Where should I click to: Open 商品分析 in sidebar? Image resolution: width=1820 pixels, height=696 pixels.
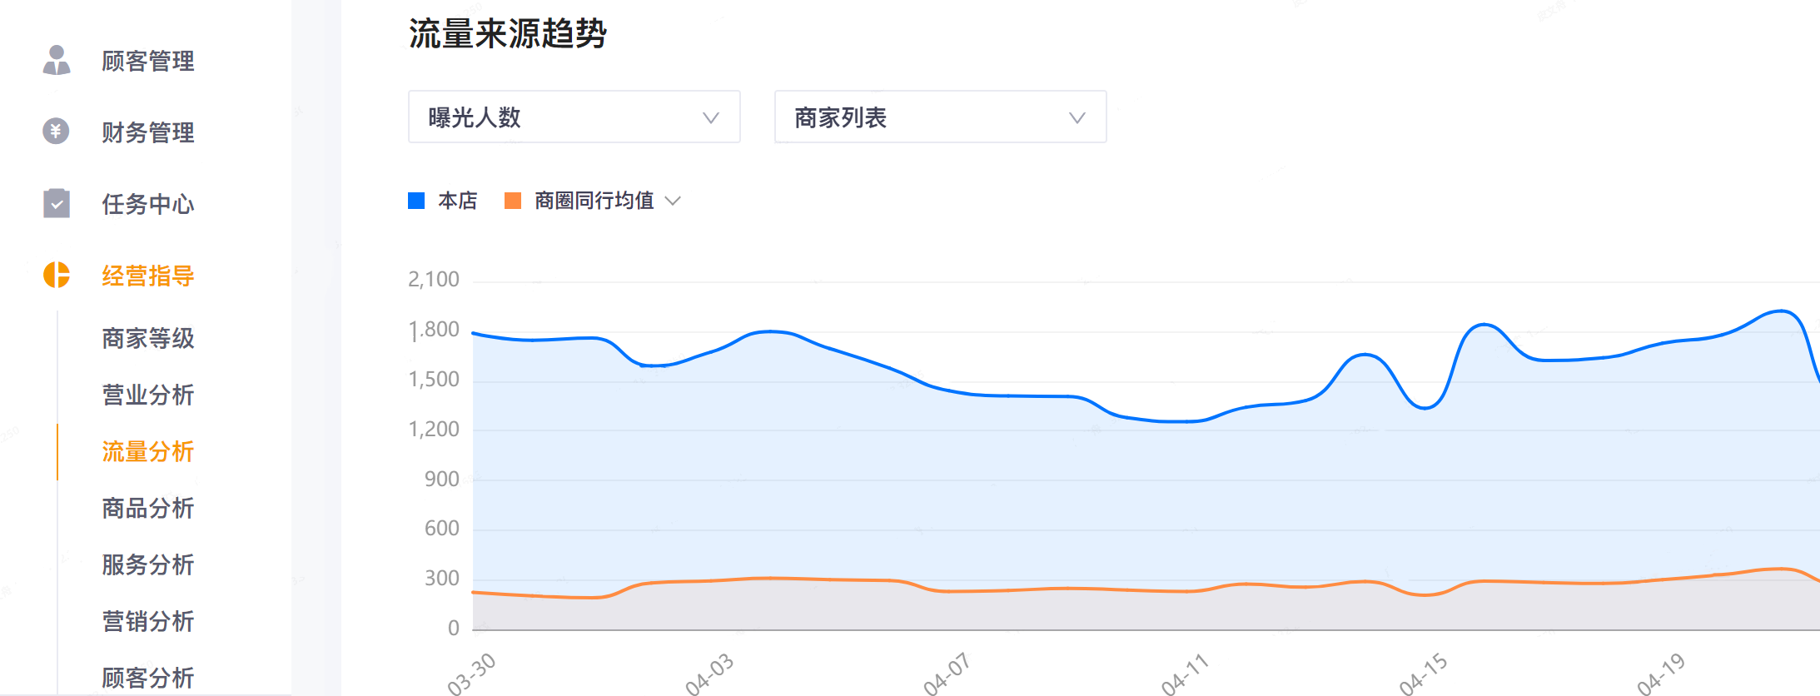click(x=148, y=508)
